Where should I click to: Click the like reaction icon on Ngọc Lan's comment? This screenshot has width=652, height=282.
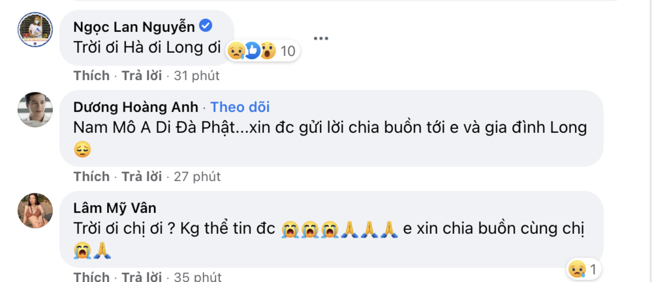[252, 51]
